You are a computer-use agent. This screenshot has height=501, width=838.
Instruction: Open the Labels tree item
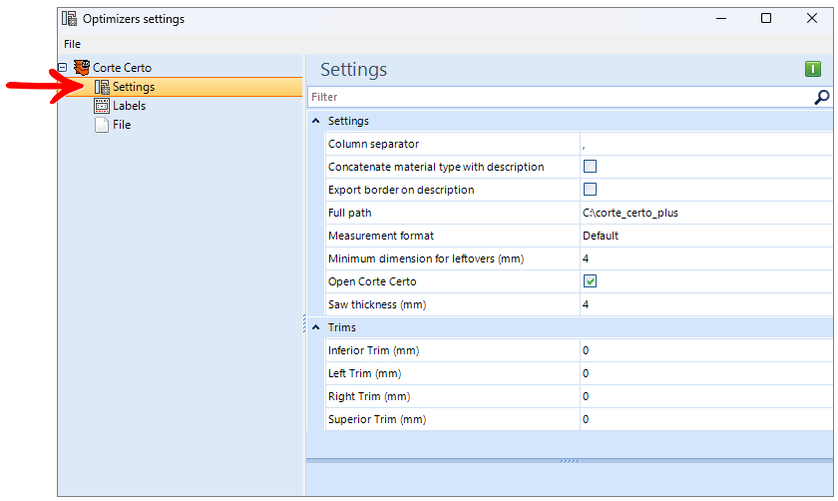[x=129, y=106]
